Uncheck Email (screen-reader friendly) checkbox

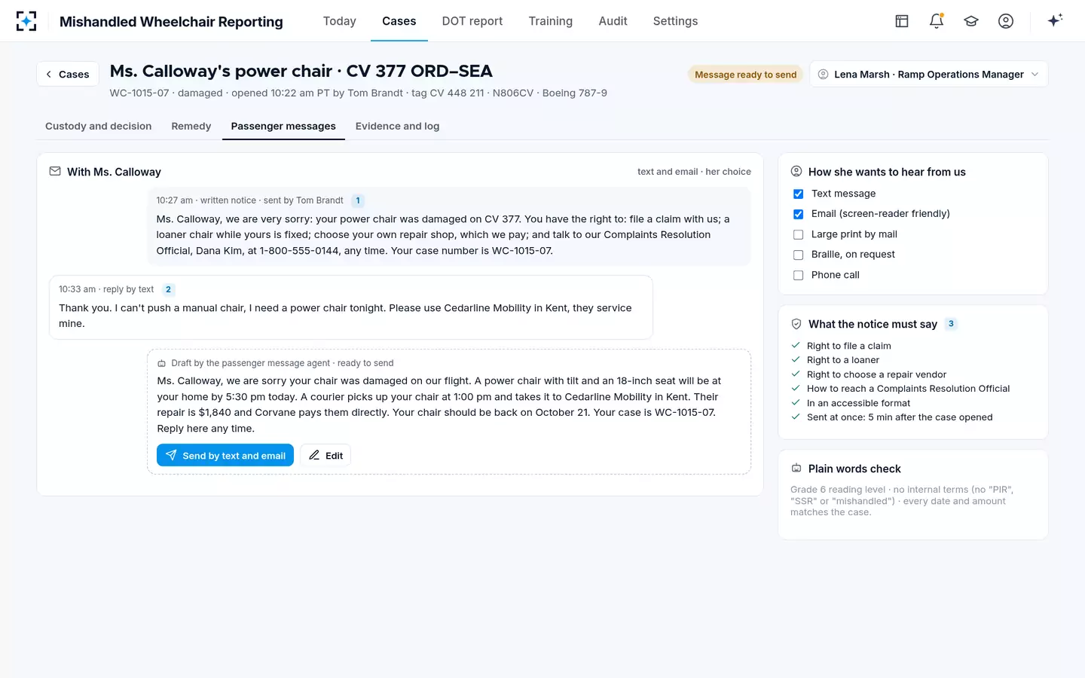tap(799, 214)
